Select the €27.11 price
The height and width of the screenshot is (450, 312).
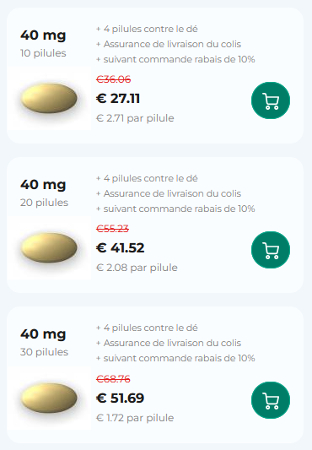coord(118,99)
